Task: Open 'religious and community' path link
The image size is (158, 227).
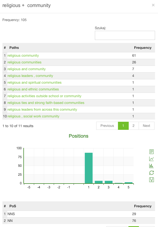Action: pos(27,69)
